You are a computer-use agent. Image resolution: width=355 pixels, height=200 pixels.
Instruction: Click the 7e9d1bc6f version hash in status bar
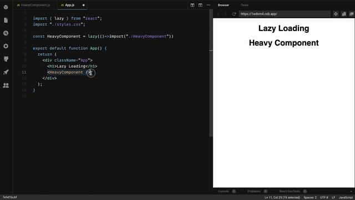point(9,197)
